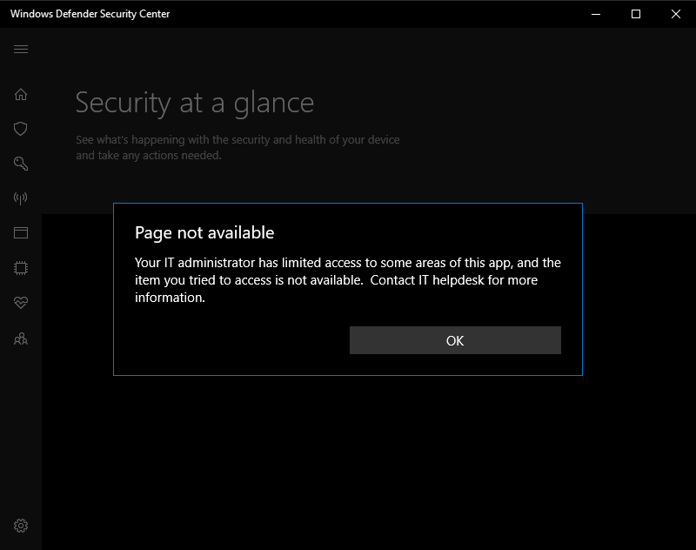
Task: Open the navigation menu
Action: 20,50
